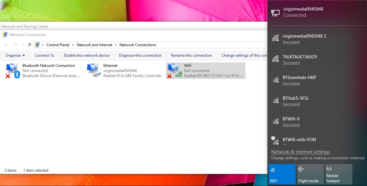Click signal icon beside TALKTALK736A29
The height and width of the screenshot is (186, 367).
(275, 59)
